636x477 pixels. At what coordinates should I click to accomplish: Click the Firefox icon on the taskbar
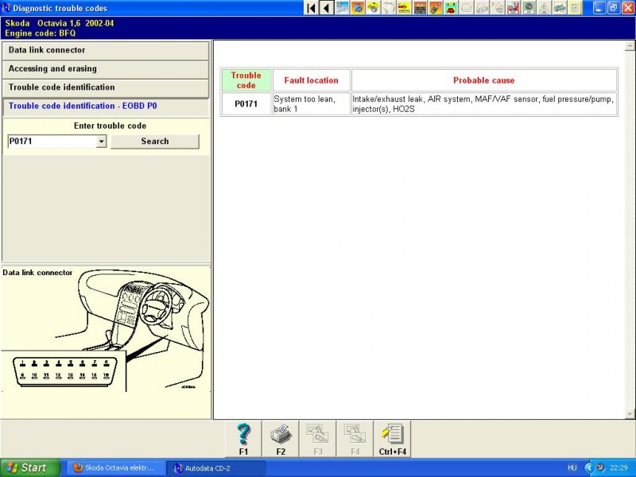[x=78, y=467]
